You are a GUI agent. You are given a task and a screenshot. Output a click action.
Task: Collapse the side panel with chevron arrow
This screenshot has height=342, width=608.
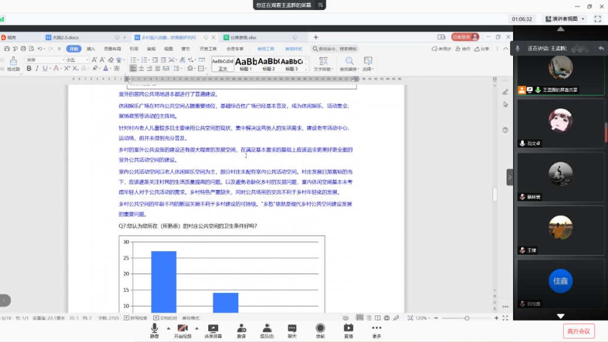click(510, 177)
